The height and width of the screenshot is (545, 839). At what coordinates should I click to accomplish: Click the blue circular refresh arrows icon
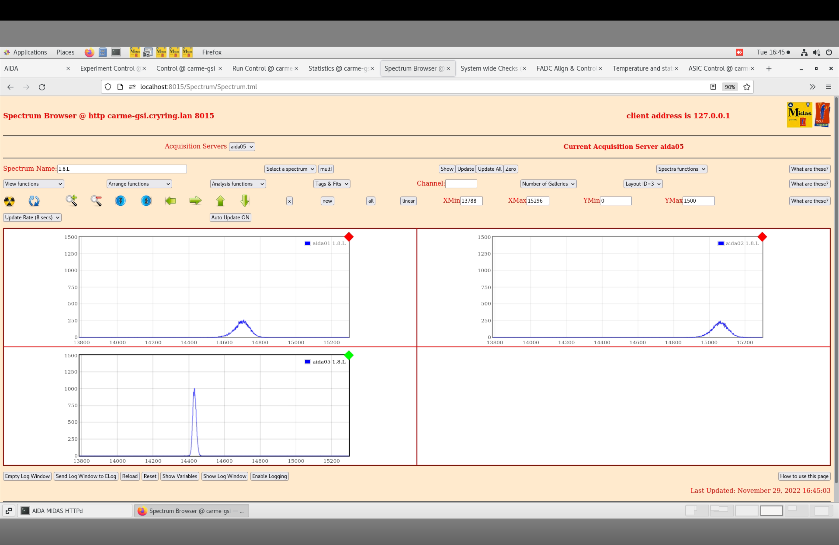[34, 201]
